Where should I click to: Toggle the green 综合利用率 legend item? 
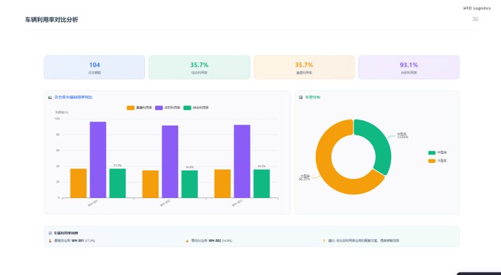pos(196,108)
